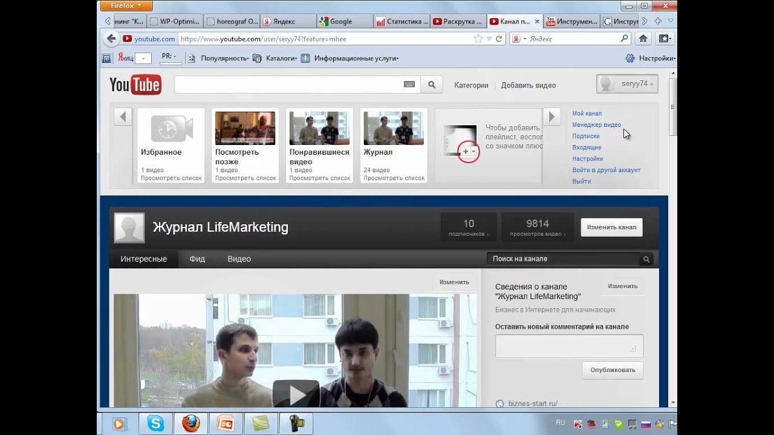This screenshot has height=435, width=774.
Task: Switch to the Яндекс tab
Action: tap(288, 21)
